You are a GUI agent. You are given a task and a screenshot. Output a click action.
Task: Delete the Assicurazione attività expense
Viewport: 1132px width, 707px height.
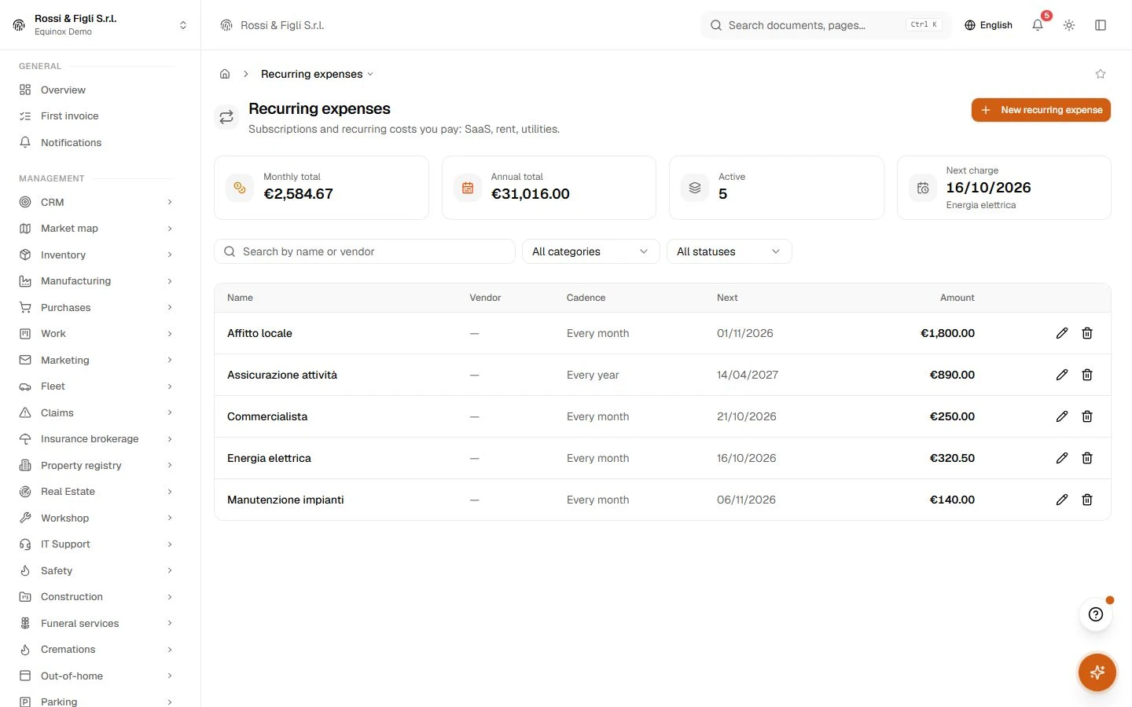click(1087, 375)
